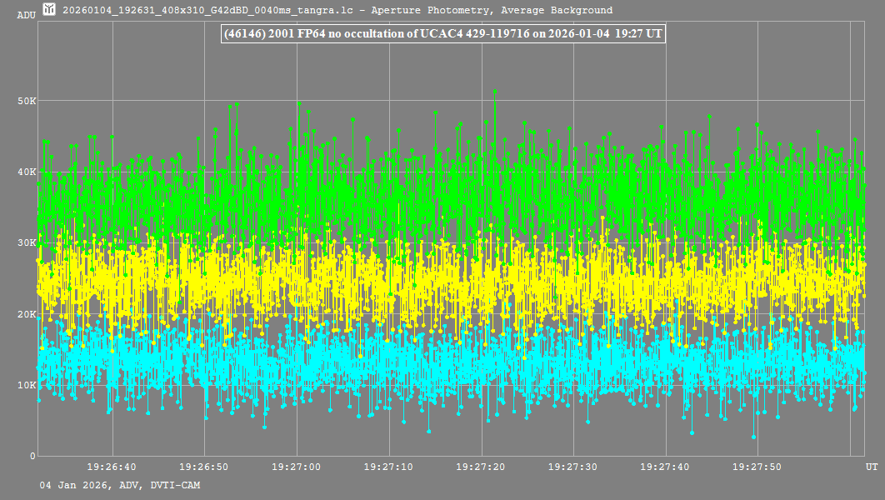Click the tangra.lc file name header text
The height and width of the screenshot is (500, 885).
337,11
